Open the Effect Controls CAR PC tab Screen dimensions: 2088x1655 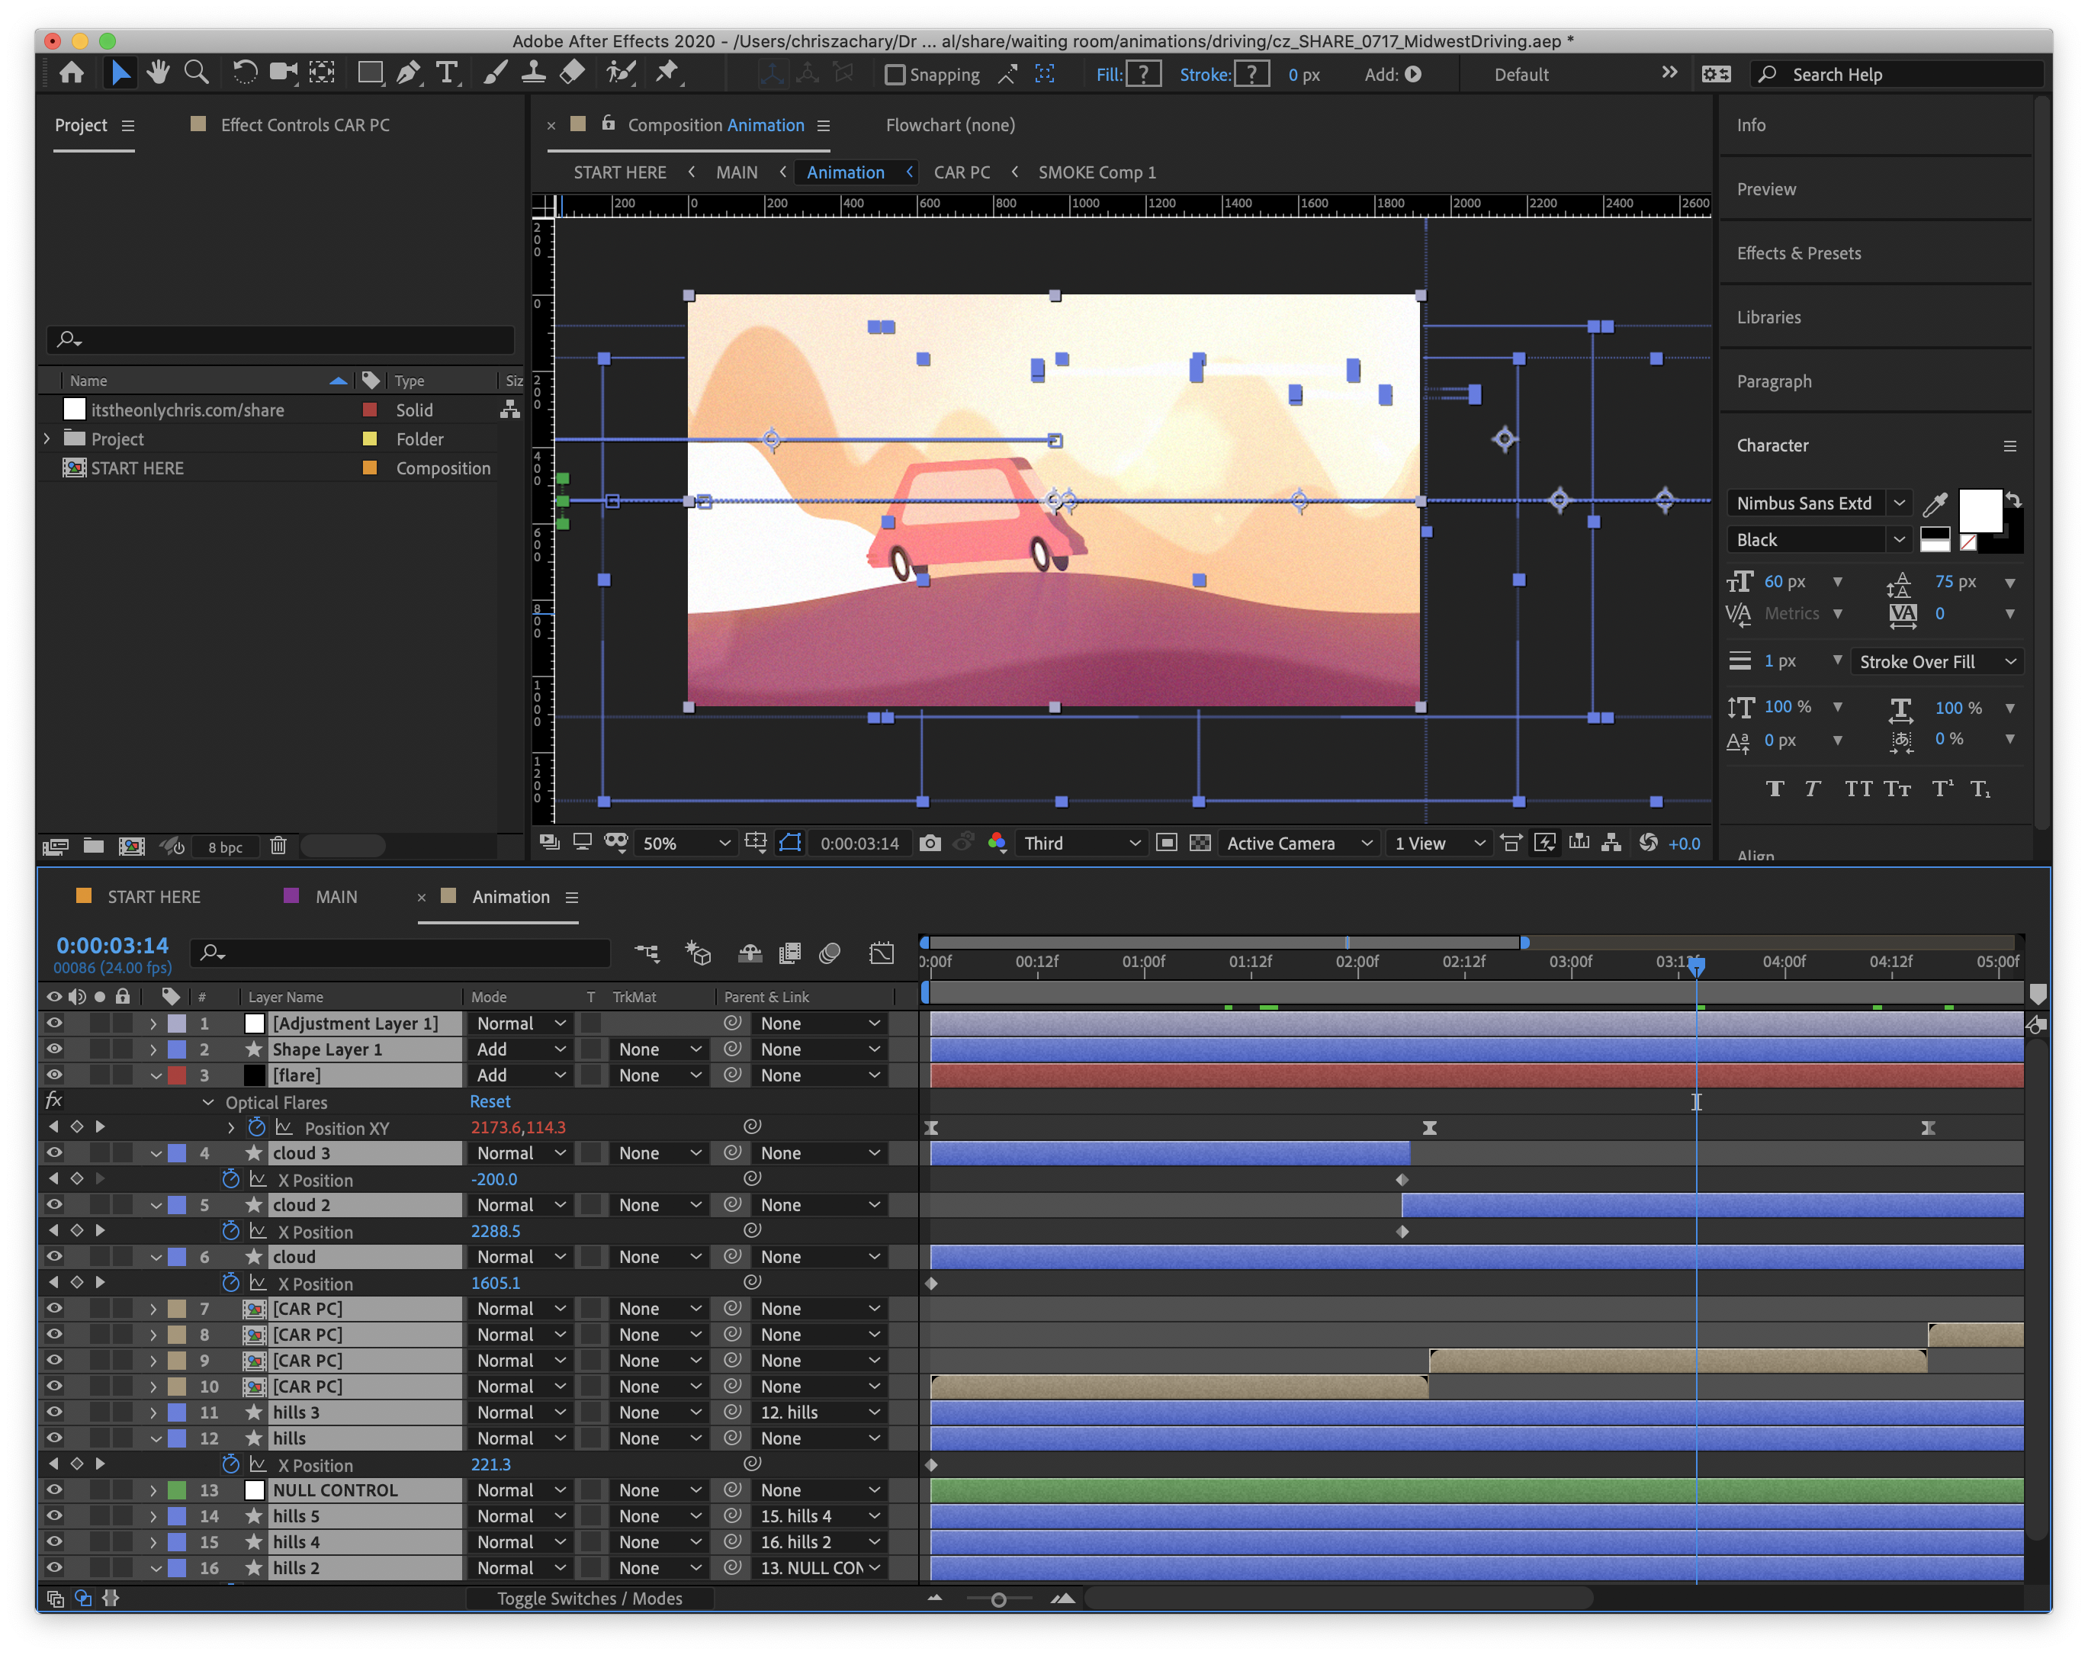[x=304, y=125]
